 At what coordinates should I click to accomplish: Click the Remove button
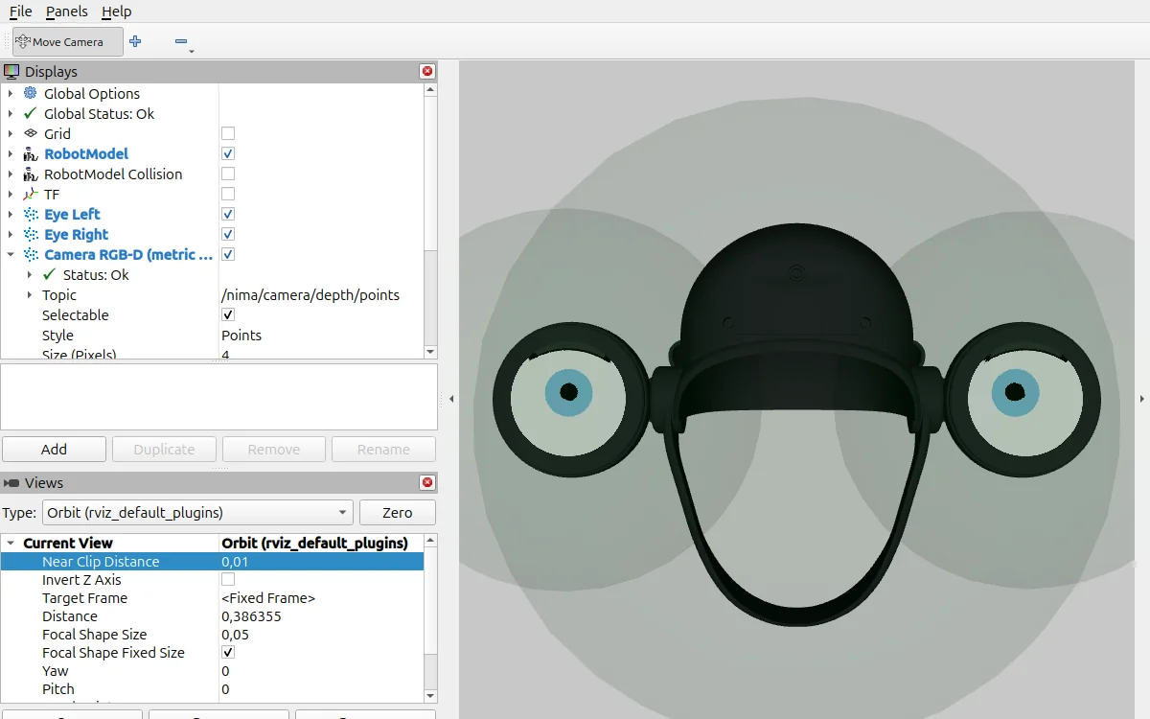pos(274,449)
